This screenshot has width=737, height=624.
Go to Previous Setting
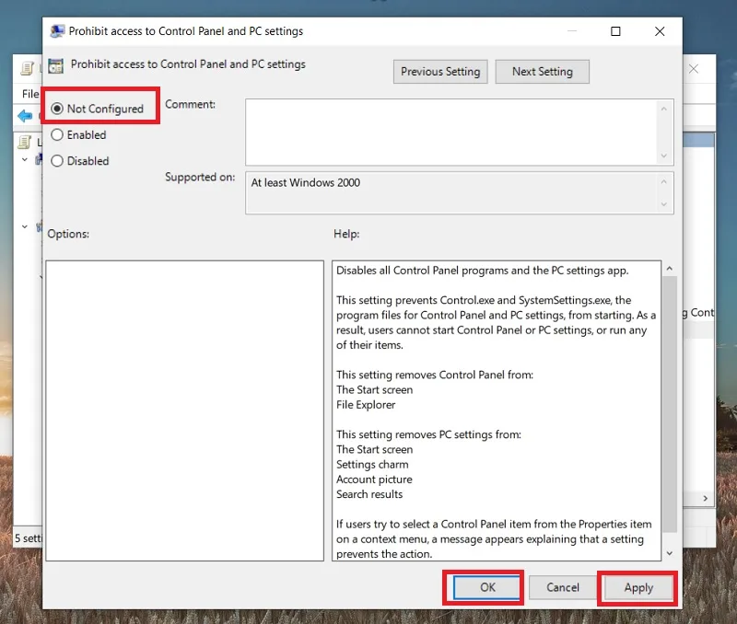coord(440,72)
